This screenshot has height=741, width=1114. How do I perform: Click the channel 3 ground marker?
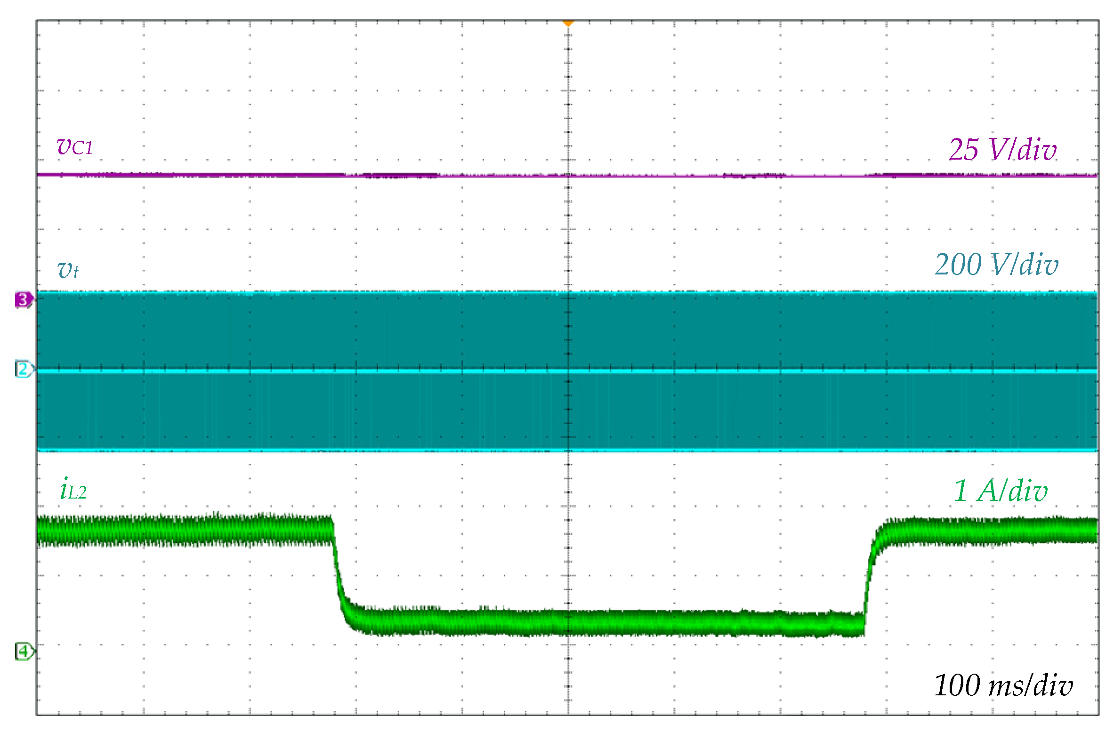(23, 299)
